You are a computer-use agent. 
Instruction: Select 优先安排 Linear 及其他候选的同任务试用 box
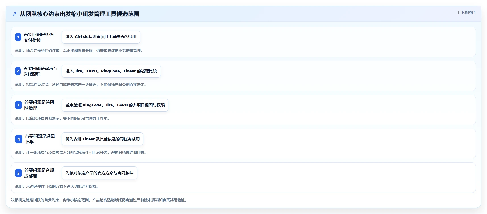(103, 139)
